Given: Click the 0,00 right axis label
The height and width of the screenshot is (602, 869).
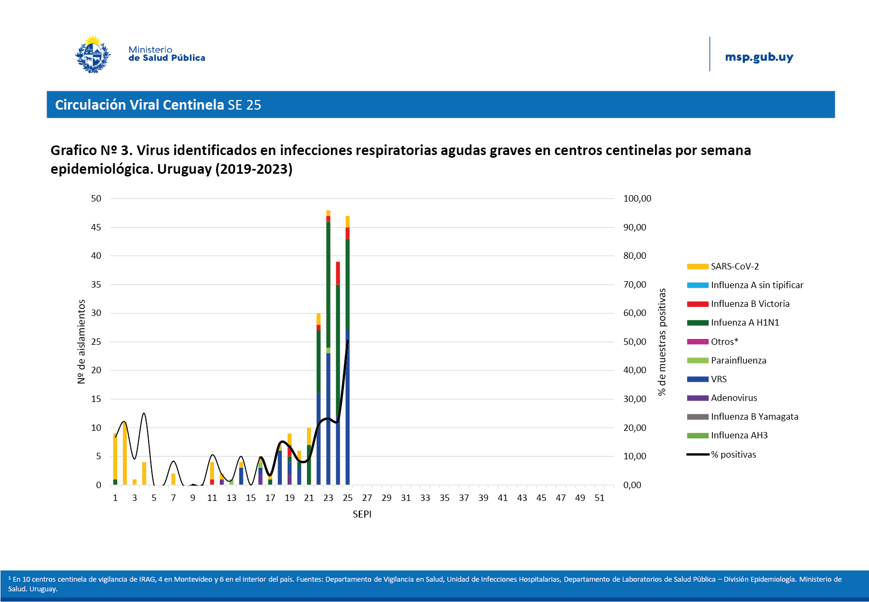Looking at the screenshot, I should click(x=632, y=485).
